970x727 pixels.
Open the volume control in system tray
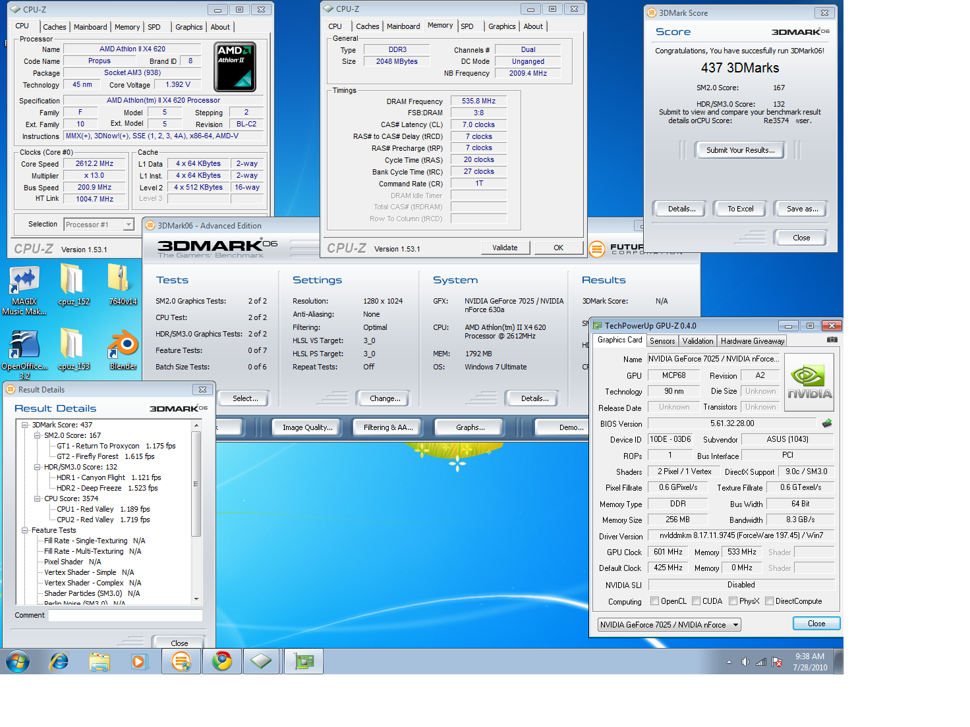click(745, 662)
